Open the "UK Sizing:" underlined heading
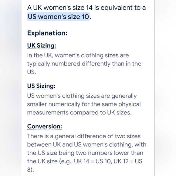 click(42, 46)
